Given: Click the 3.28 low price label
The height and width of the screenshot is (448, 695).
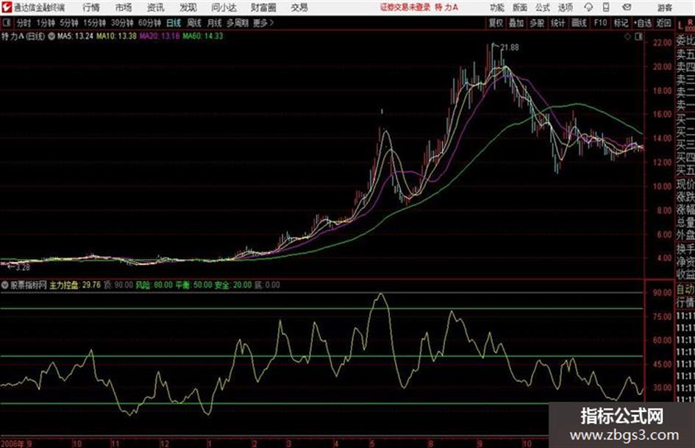Looking at the screenshot, I should 22,267.
